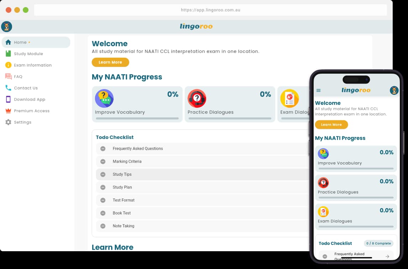Open the hamburger menu on the mobile view
408x269 pixels.
(x=318, y=90)
